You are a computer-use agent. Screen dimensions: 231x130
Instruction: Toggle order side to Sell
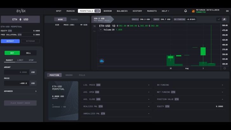pos(28,53)
